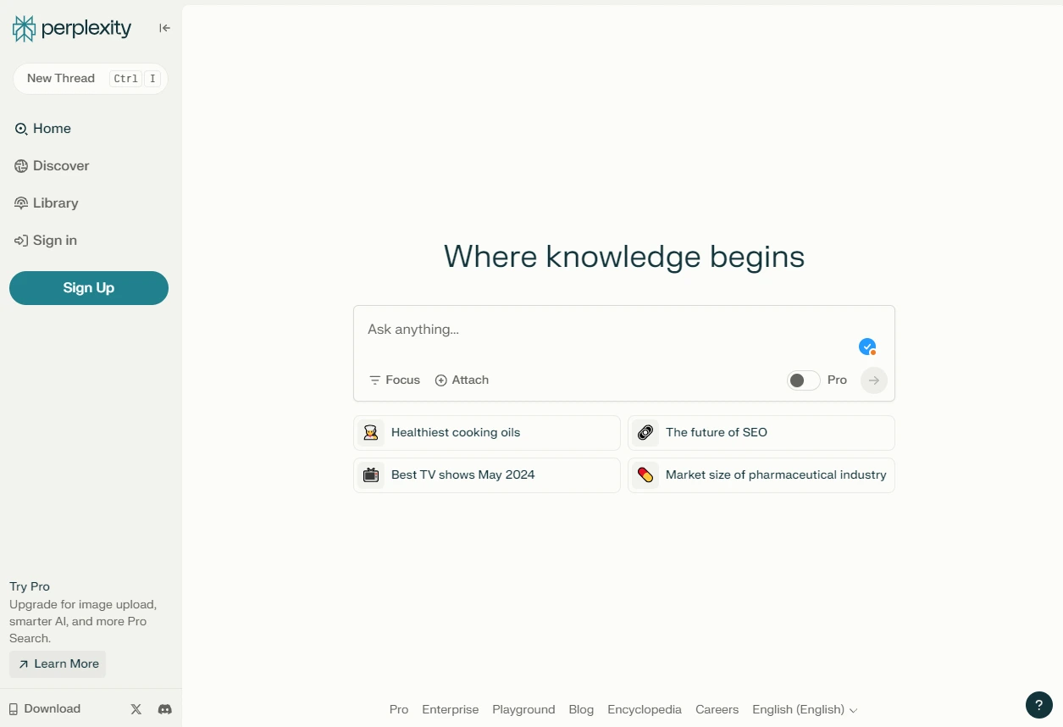Collapse the sidebar using the arrow icon

pos(164,28)
